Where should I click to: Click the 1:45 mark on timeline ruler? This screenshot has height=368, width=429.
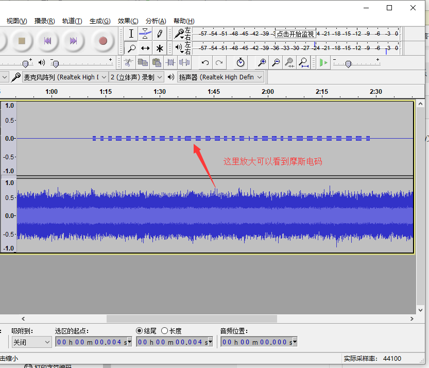[x=214, y=91]
